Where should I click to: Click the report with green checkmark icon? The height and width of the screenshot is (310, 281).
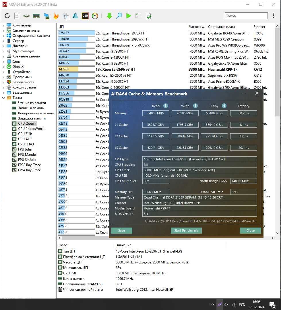[148, 16]
